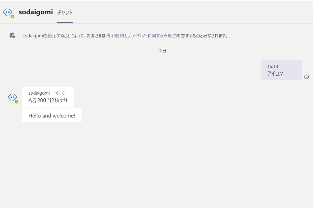The image size is (313, 208).
Task: Click the Hello and welcome! message bubble
Action: (52, 115)
